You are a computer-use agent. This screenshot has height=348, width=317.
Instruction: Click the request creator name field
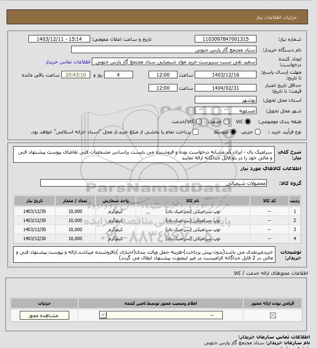tap(174, 62)
